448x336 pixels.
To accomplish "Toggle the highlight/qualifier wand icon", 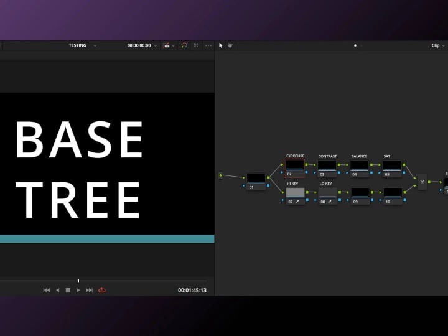I will click(184, 45).
